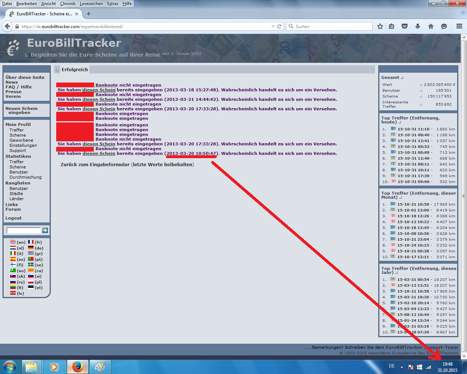Open monthly hit 15-10-21 16:58 with 17965 km
467x374 pixels.
[x=413, y=204]
